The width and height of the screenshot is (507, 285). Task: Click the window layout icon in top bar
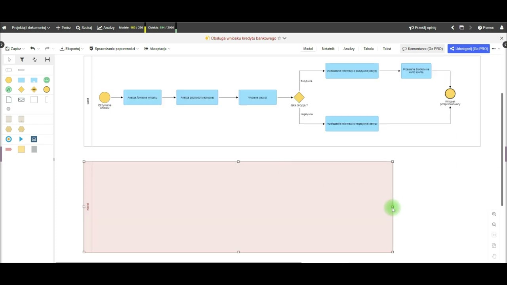tap(461, 28)
